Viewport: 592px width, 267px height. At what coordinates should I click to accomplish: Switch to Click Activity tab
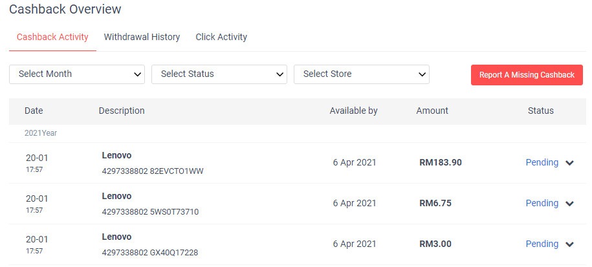point(221,37)
